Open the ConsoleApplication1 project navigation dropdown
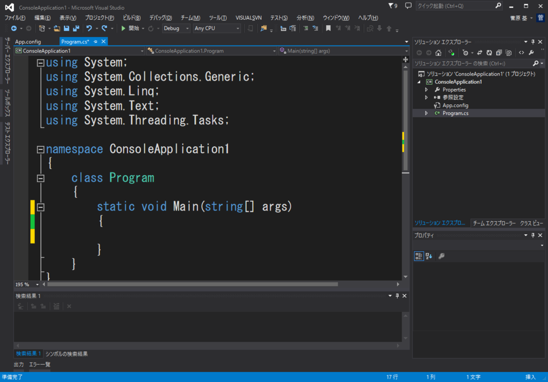 coord(79,51)
